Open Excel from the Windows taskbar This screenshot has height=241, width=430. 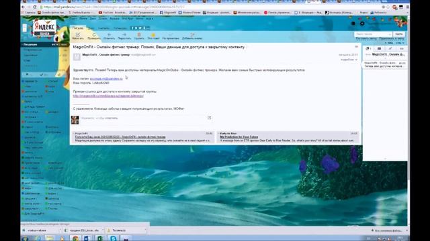tap(99, 238)
